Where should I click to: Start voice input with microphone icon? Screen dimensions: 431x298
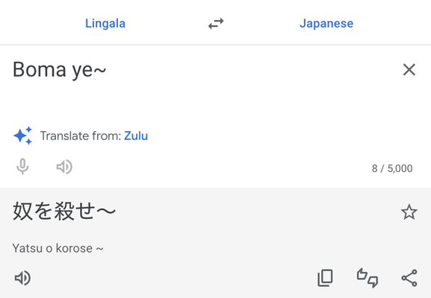22,166
